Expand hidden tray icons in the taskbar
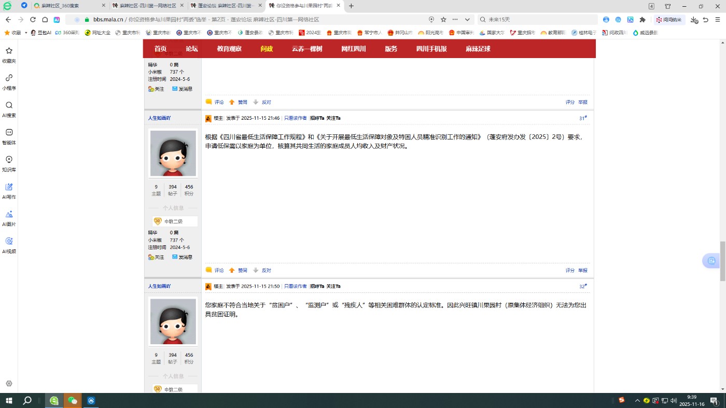726x408 pixels. click(637, 400)
